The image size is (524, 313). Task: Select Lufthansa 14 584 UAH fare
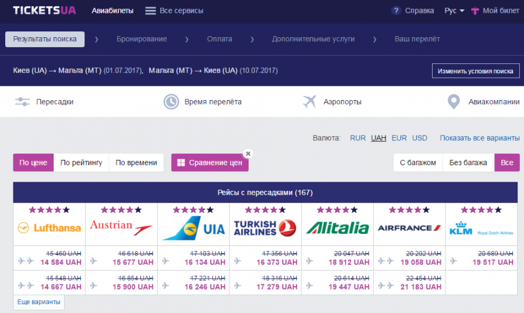click(61, 262)
